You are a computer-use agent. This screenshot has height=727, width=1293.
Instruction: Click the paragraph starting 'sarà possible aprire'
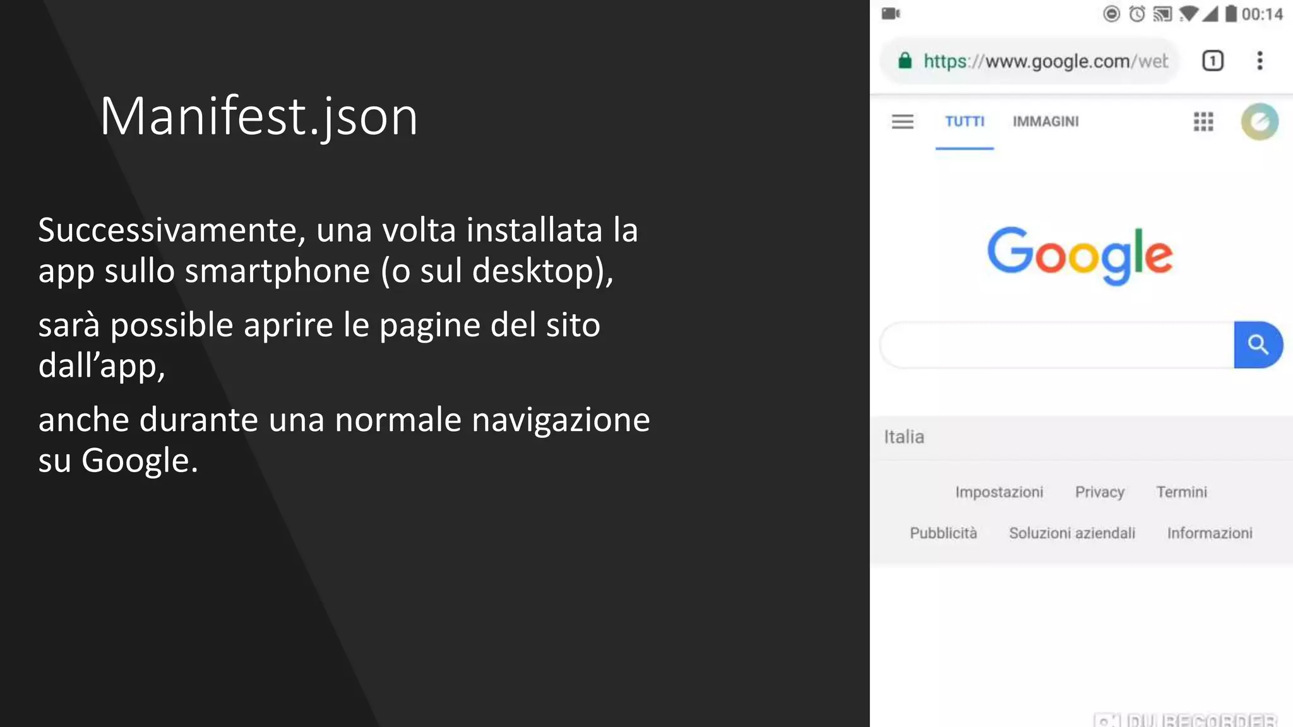coord(319,345)
